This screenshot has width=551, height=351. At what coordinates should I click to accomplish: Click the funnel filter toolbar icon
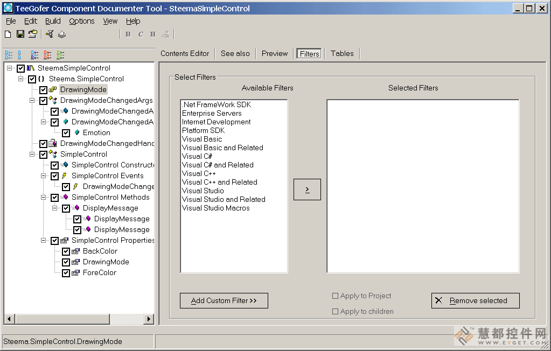(x=50, y=34)
